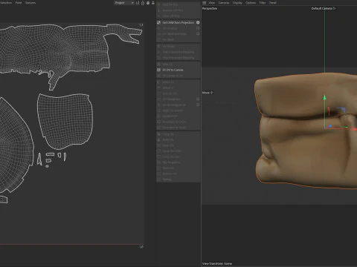Screen dimensions: 357x267
Task: Click the 1:1 zoom icon beside Project
Action: click(x=138, y=3)
